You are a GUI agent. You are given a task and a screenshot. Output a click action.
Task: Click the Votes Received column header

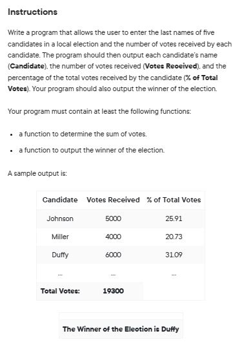point(113,200)
